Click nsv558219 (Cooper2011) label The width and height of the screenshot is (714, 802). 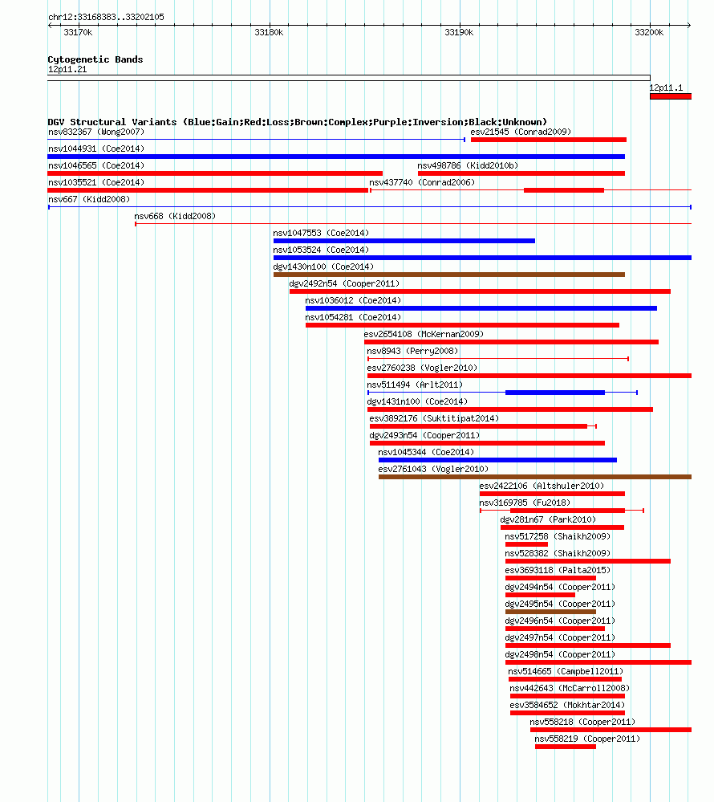pos(586,739)
